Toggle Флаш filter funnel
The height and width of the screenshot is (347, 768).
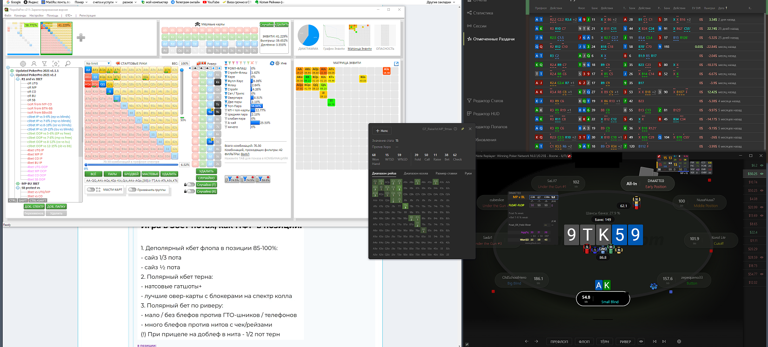click(x=226, y=85)
